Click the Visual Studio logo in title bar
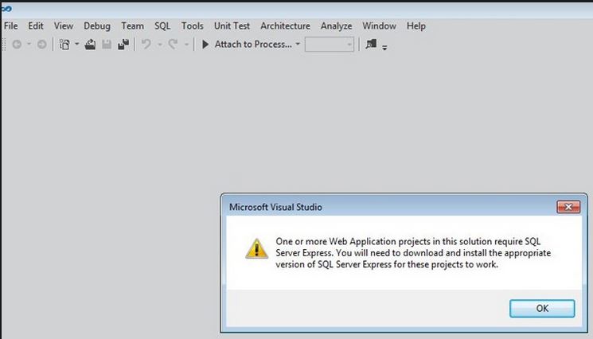The width and height of the screenshot is (593, 339). tap(6, 8)
